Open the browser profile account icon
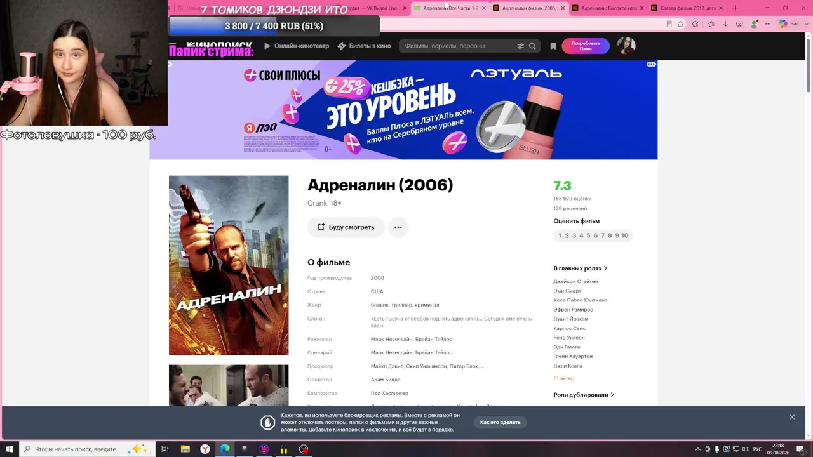Screen dimensions: 813x457 [x=754, y=24]
